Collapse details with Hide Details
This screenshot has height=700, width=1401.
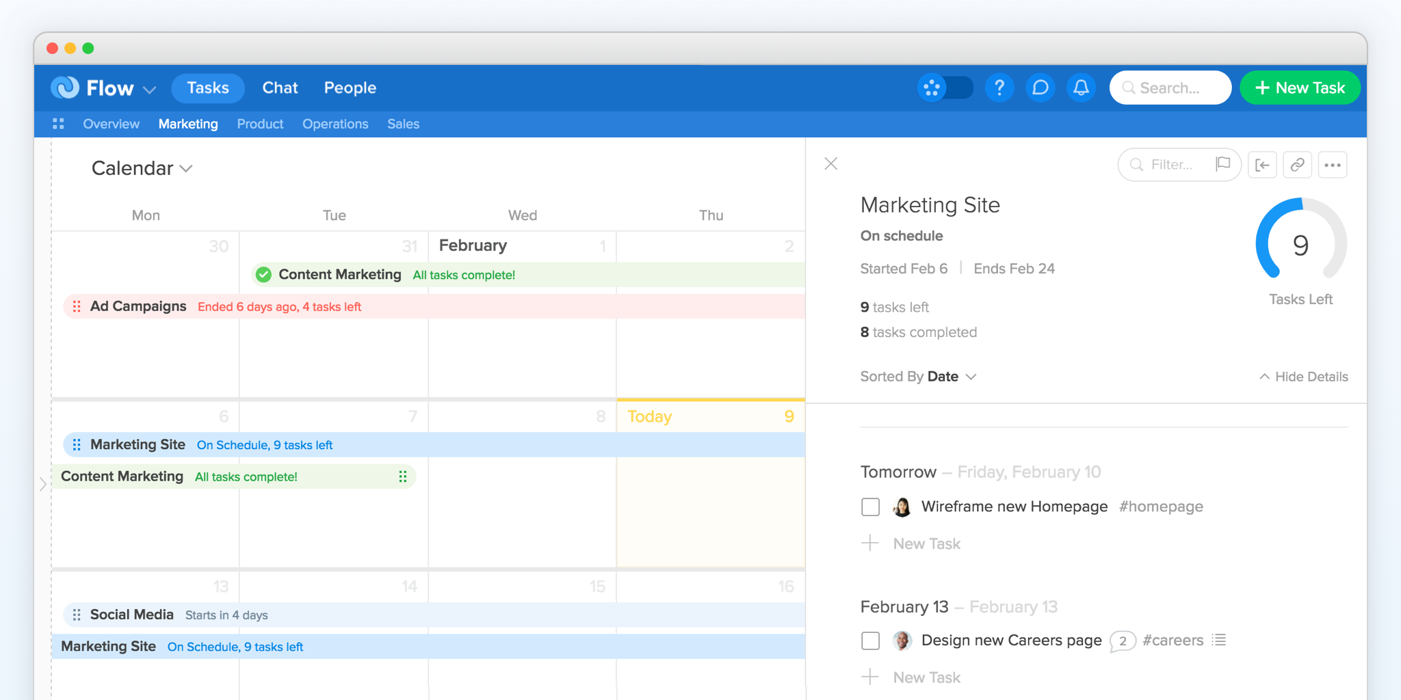[1303, 377]
